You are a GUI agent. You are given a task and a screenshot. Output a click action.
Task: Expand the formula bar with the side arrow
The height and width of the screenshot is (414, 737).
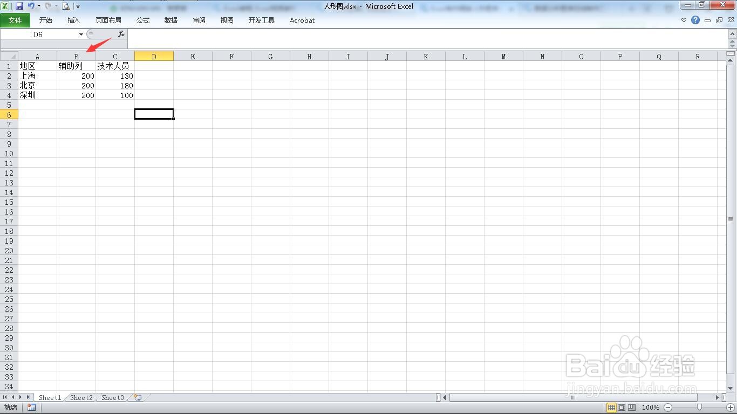point(733,34)
